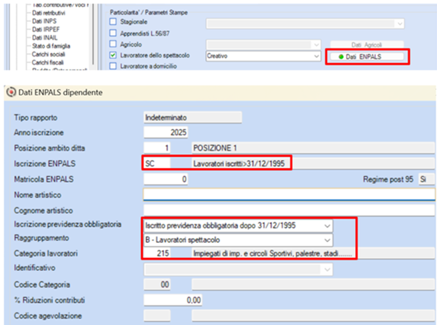Select Dati retributivi in tree
Viewport: 437px width, 325px height.
(x=48, y=13)
